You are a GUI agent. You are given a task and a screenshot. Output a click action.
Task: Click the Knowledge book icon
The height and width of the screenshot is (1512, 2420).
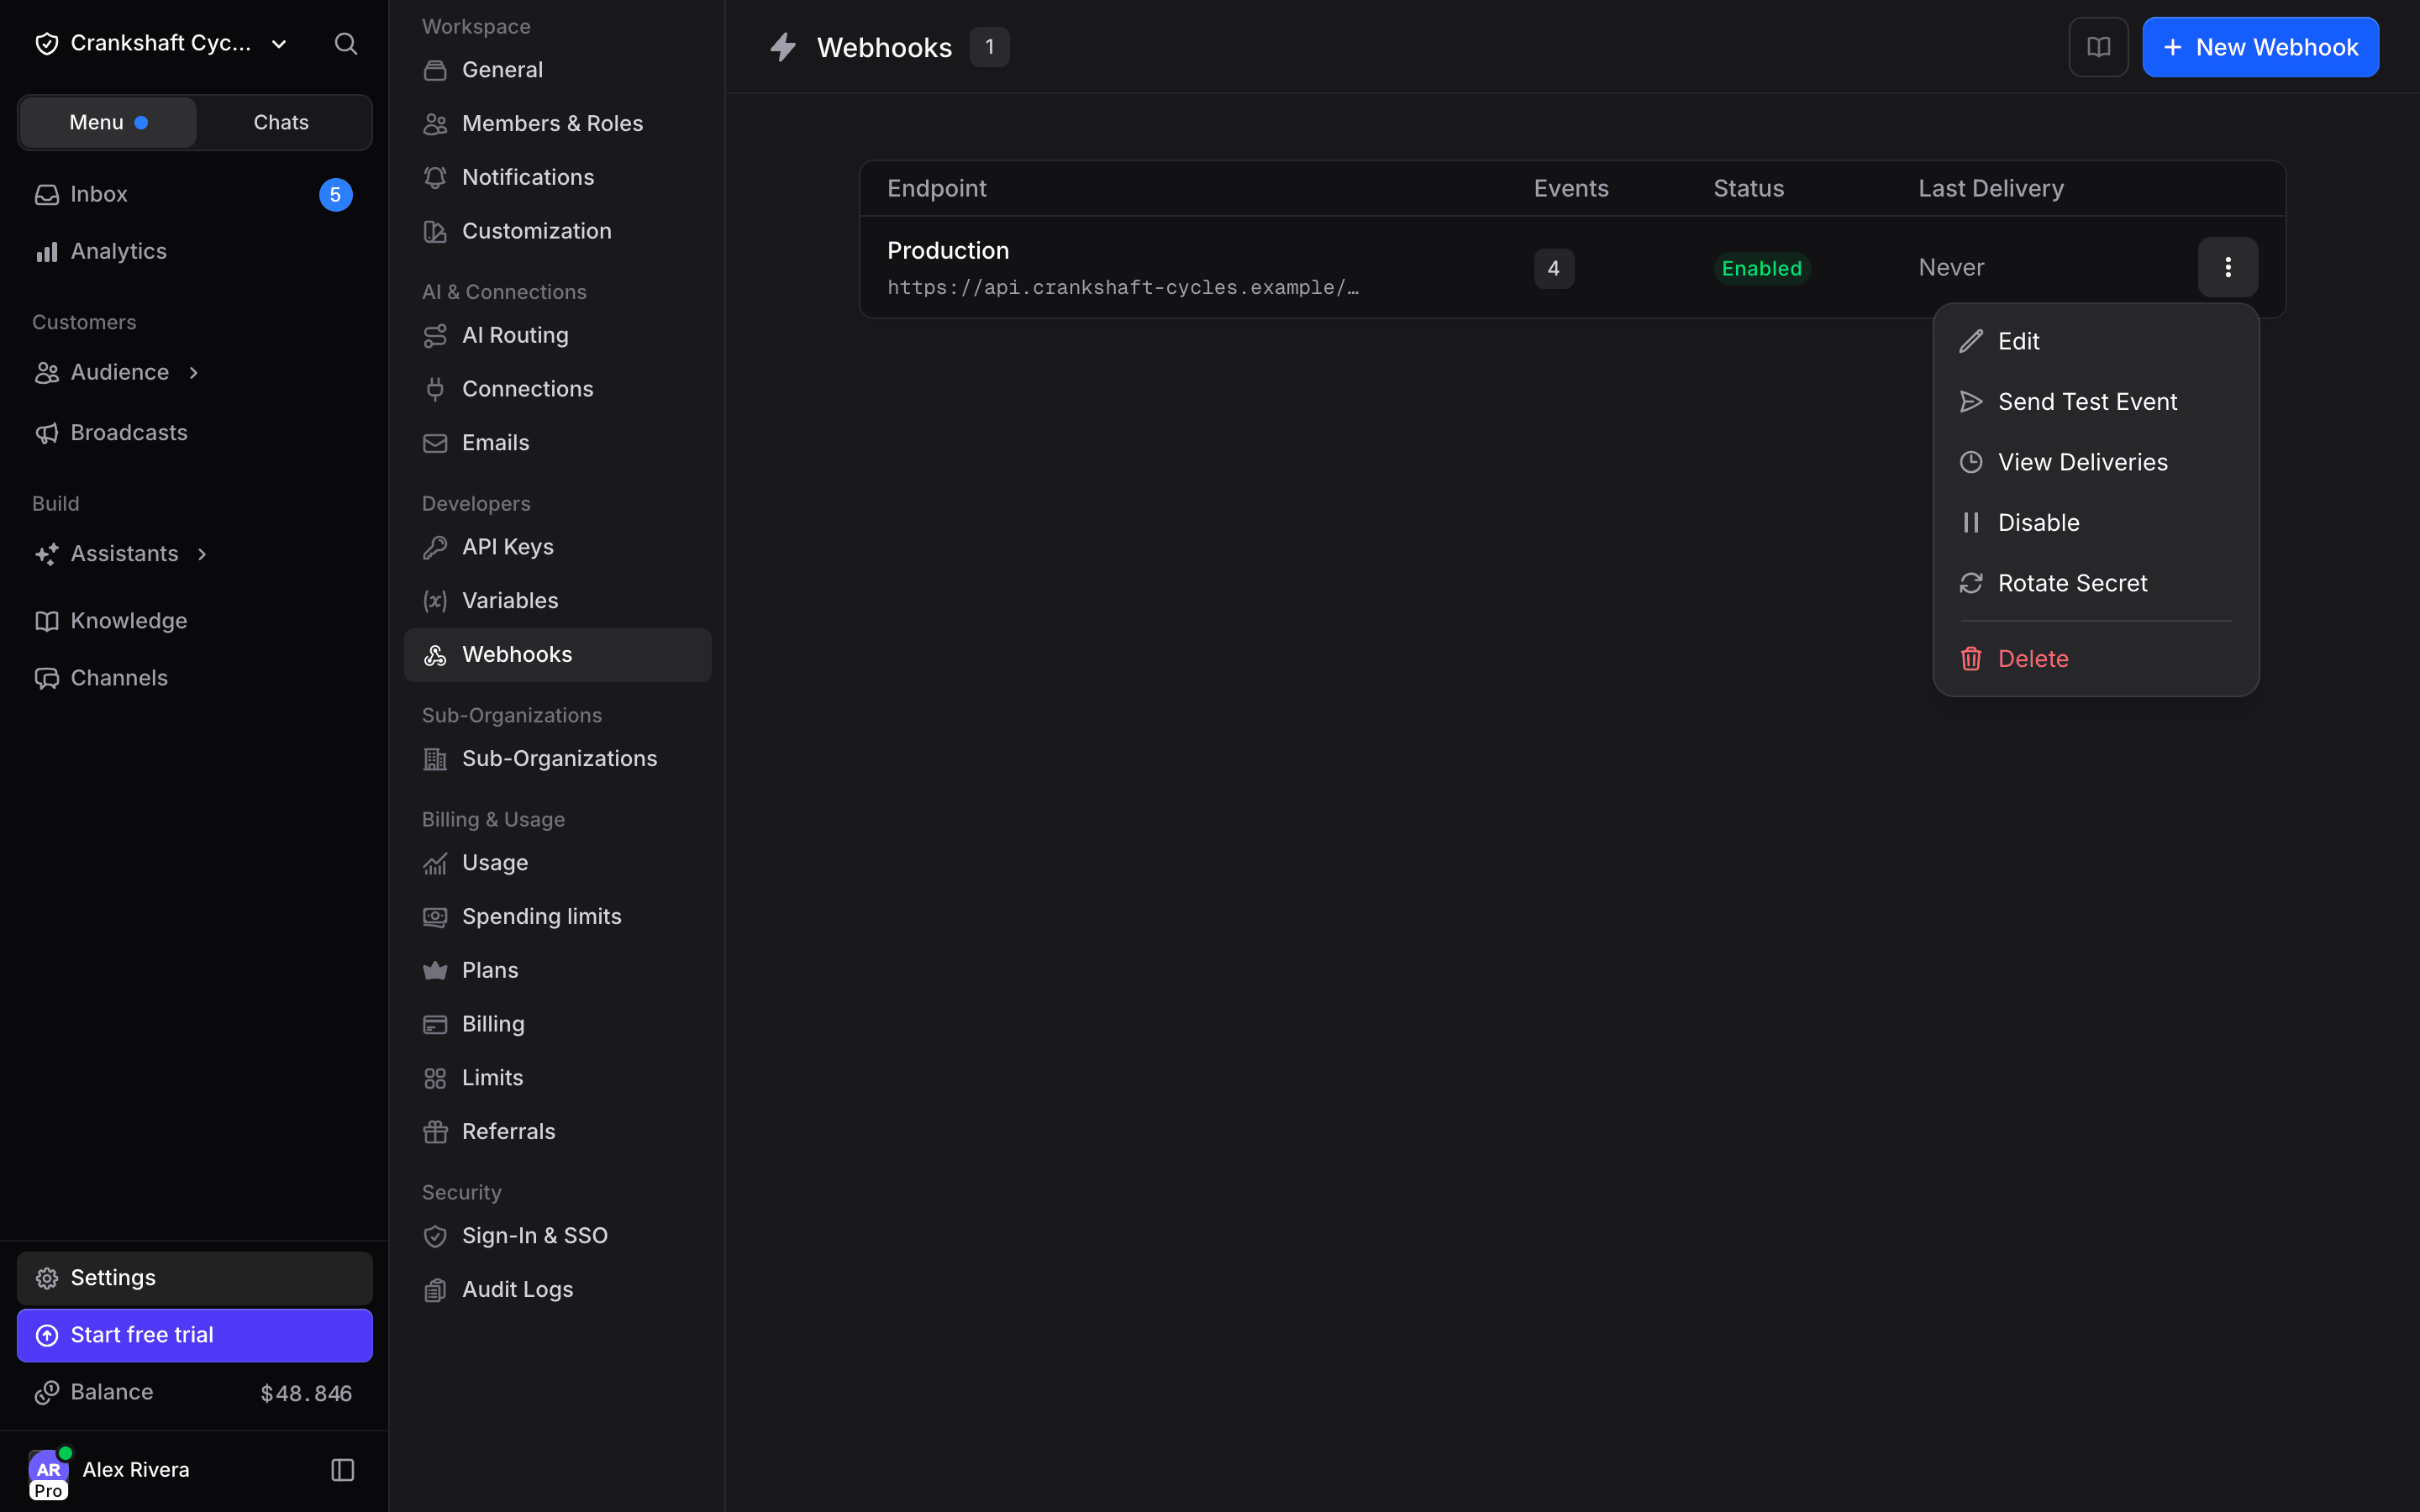pyautogui.click(x=47, y=621)
